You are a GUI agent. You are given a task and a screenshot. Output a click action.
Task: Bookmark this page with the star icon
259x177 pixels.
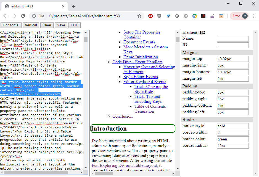(x=139, y=16)
